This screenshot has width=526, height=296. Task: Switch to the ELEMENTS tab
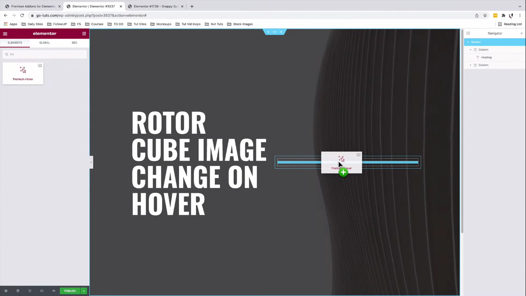click(x=15, y=43)
